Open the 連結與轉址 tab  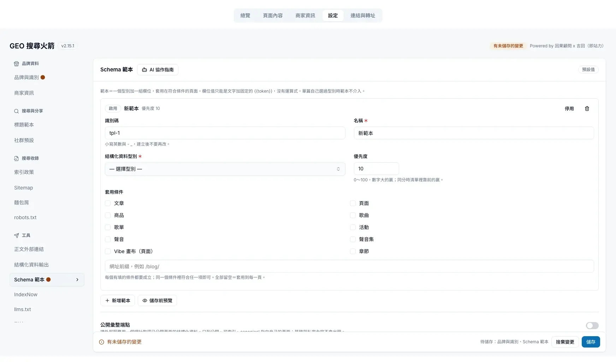click(363, 16)
